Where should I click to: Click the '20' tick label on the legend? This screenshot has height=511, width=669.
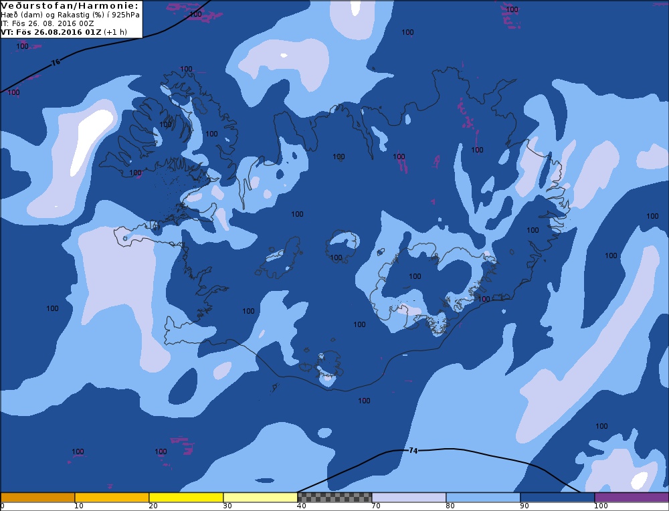click(x=153, y=506)
